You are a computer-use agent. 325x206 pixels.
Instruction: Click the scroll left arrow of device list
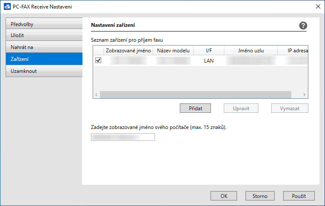97,94
